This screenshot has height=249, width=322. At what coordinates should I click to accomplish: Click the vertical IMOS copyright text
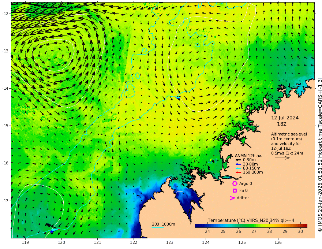319,154
